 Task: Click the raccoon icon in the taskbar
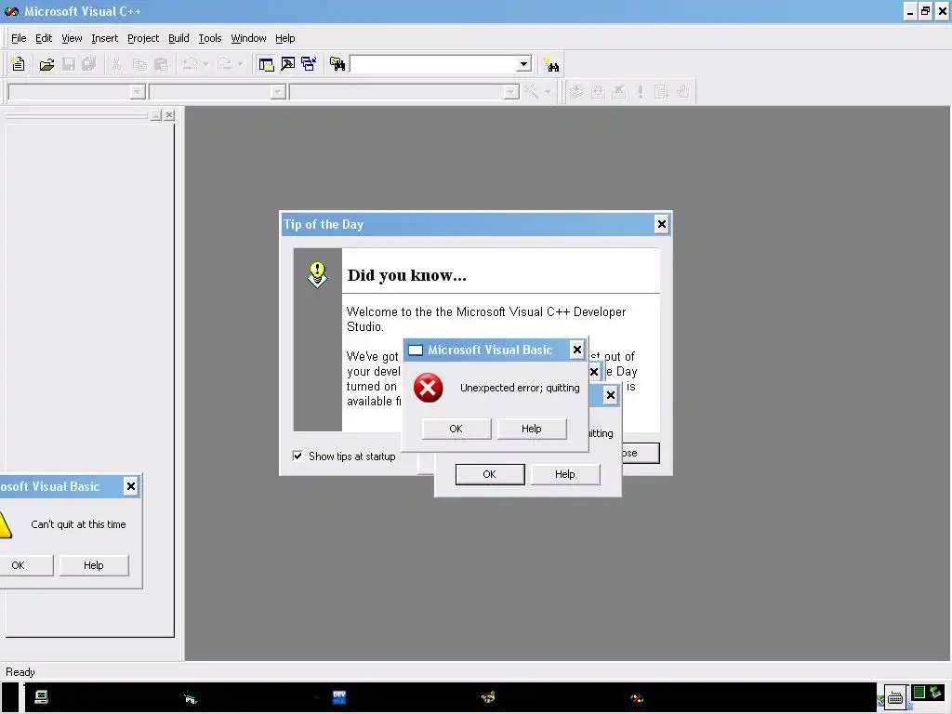[x=488, y=697]
